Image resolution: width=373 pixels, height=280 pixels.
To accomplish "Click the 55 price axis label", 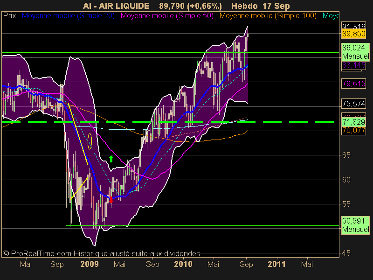I will (346, 204).
